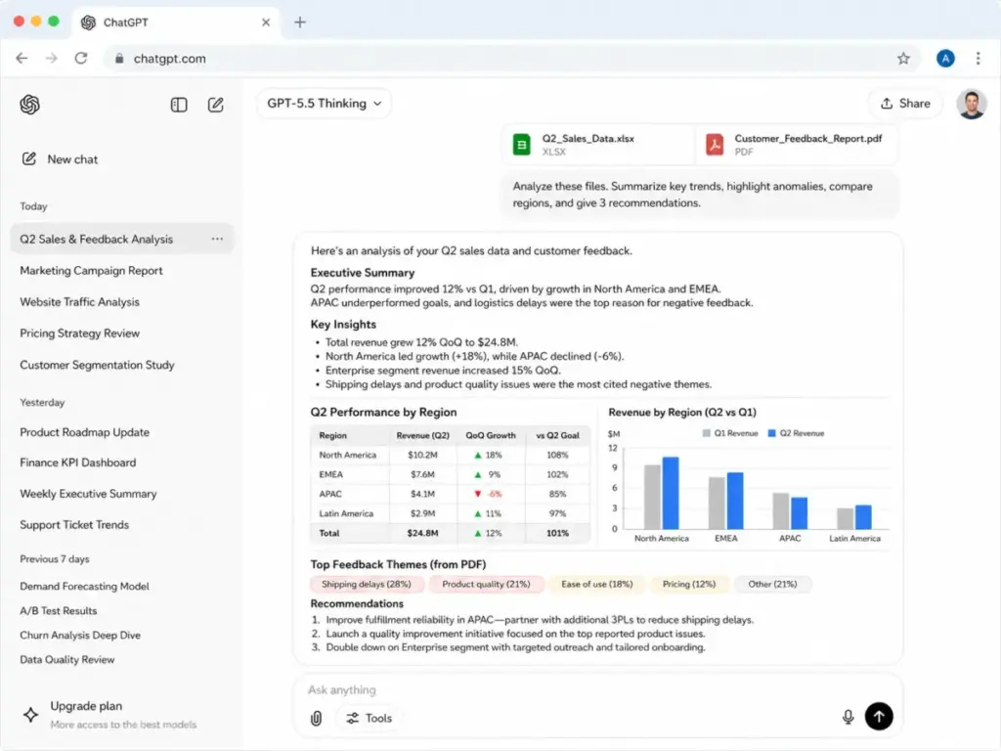Open the Demand Forecasting Model chat
This screenshot has height=751, width=1001.
(84, 587)
